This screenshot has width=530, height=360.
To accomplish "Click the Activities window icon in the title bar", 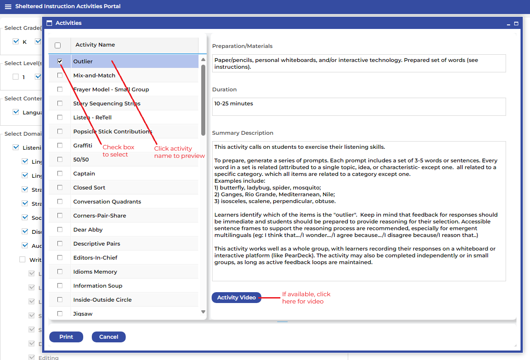I will pos(49,23).
